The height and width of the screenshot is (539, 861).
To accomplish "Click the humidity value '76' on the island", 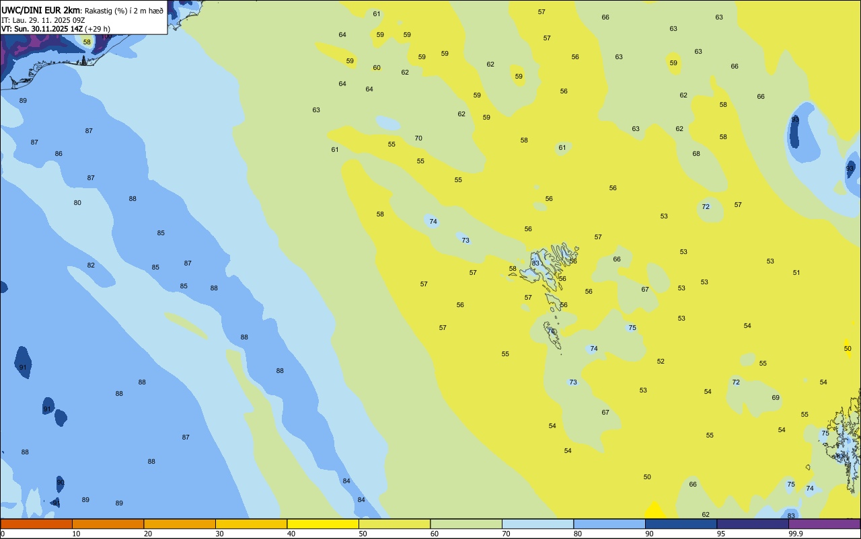I will 551,331.
